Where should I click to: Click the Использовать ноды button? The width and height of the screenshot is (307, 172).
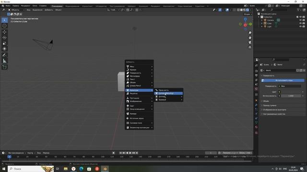point(283,80)
